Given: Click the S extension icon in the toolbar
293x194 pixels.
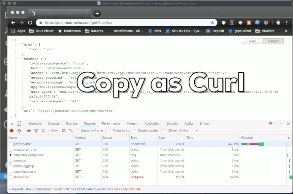Looking at the screenshot, I should click(x=232, y=23).
